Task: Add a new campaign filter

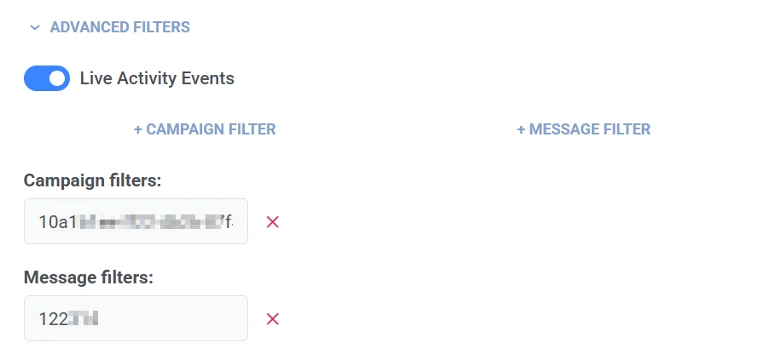Action: (x=205, y=129)
